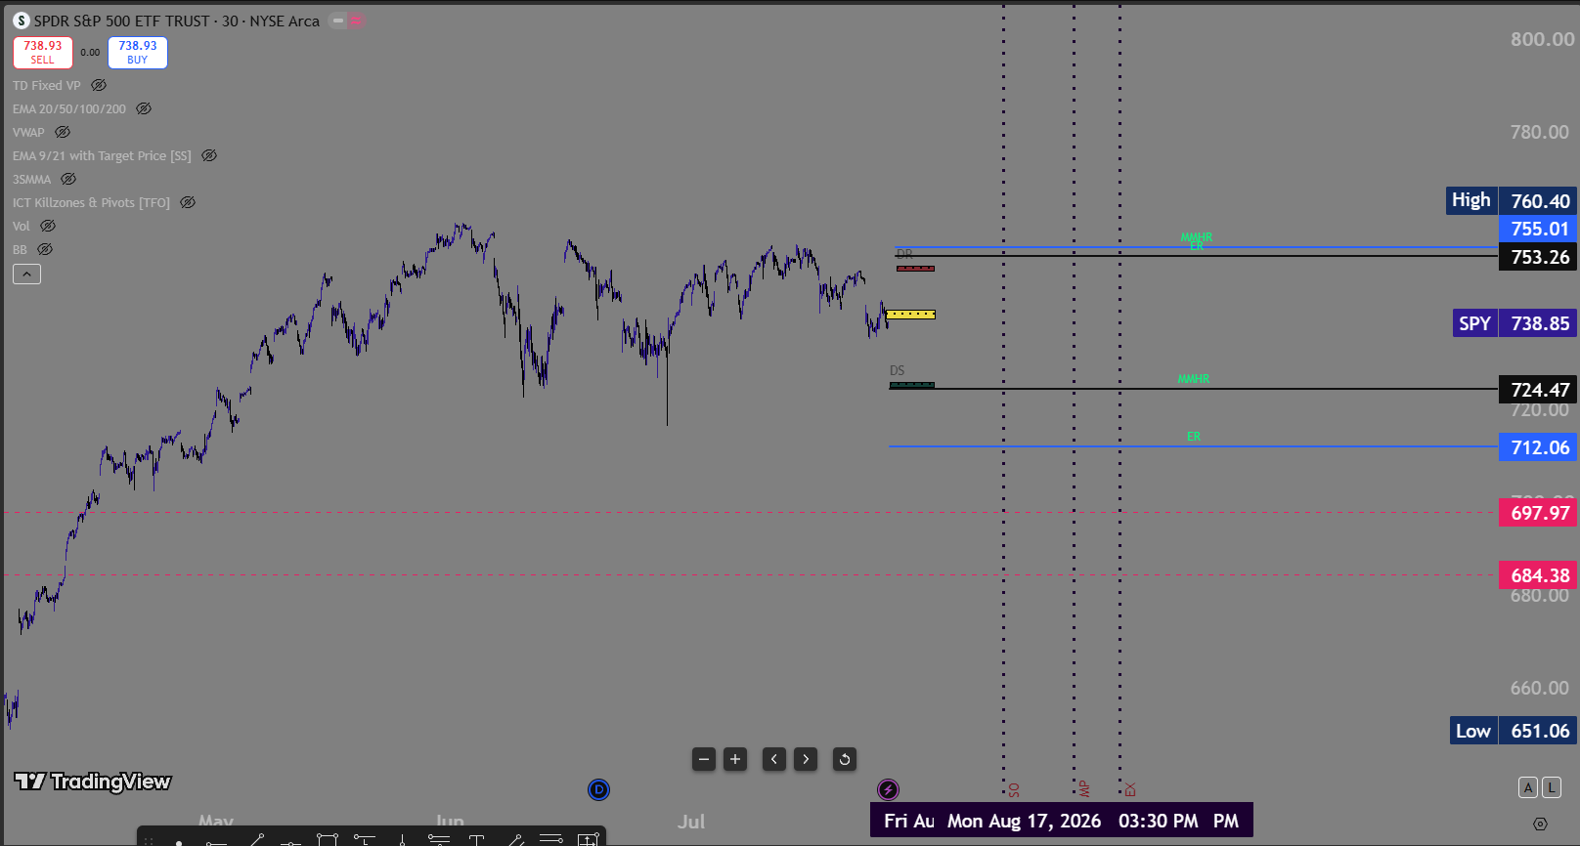The image size is (1580, 846).
Task: Click the Low 651.06 price label
Action: tap(1514, 731)
